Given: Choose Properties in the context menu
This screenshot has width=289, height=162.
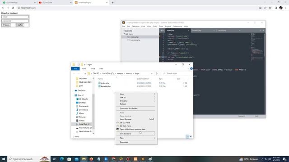Looking at the screenshot, I should [x=136, y=142].
